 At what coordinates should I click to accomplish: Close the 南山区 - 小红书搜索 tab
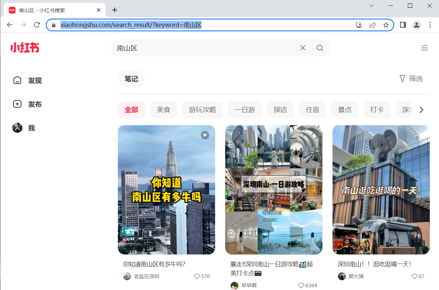tap(99, 10)
